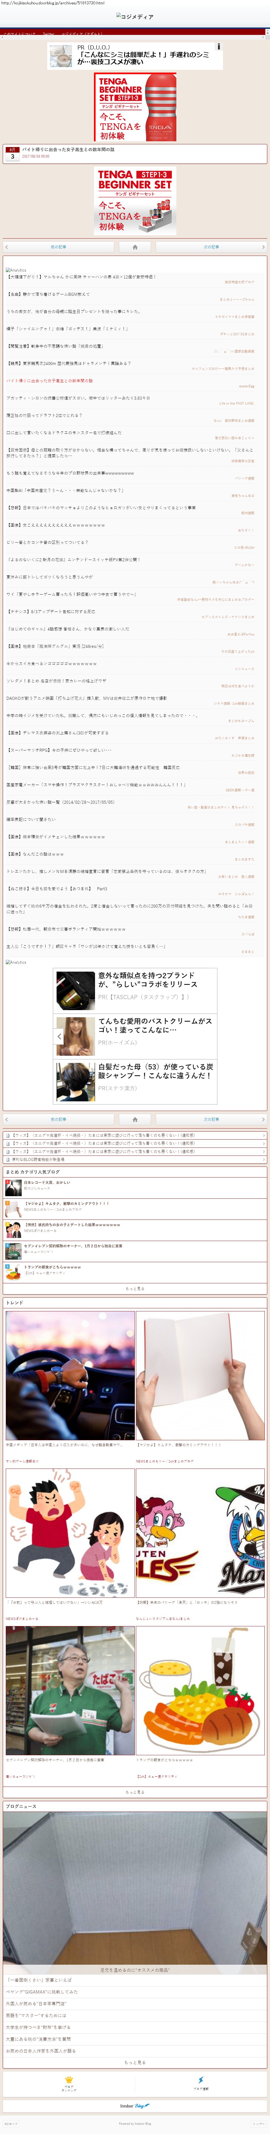Click the コジメディア header logo
The image size is (270, 2134).
(135, 16)
